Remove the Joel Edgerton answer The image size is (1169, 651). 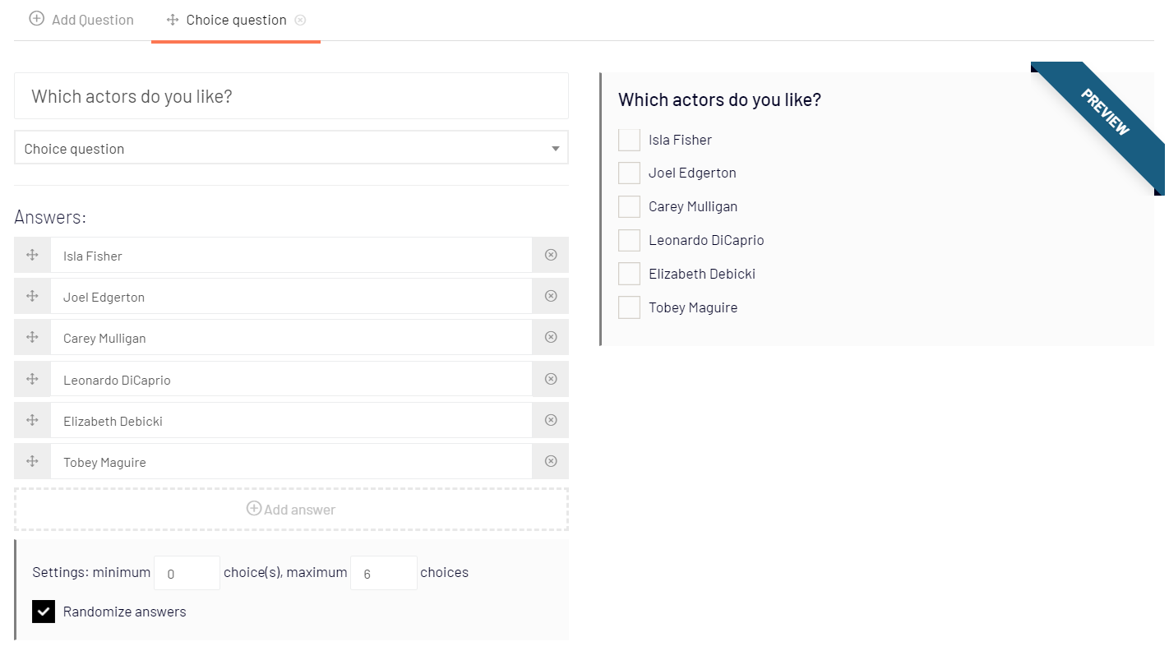[551, 296]
